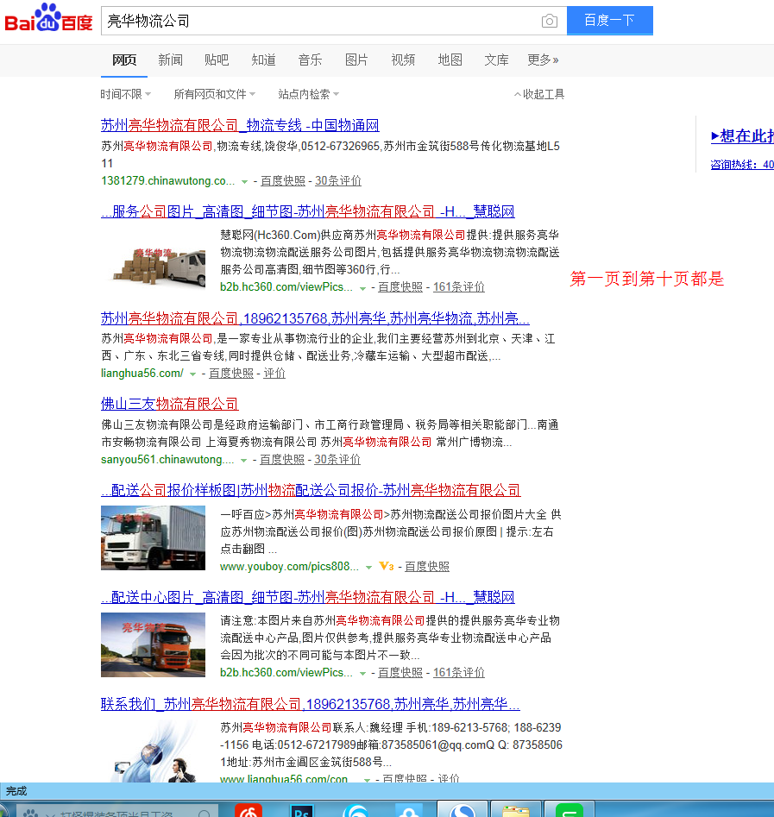This screenshot has width=774, height=817.
Task: Click URL text www.youboy.com/pics808...
Action: 289,566
